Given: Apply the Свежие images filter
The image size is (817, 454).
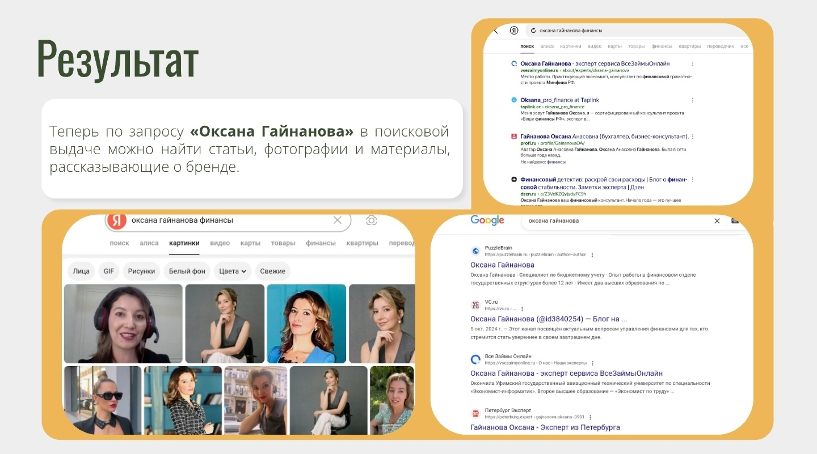Looking at the screenshot, I should click(x=272, y=271).
